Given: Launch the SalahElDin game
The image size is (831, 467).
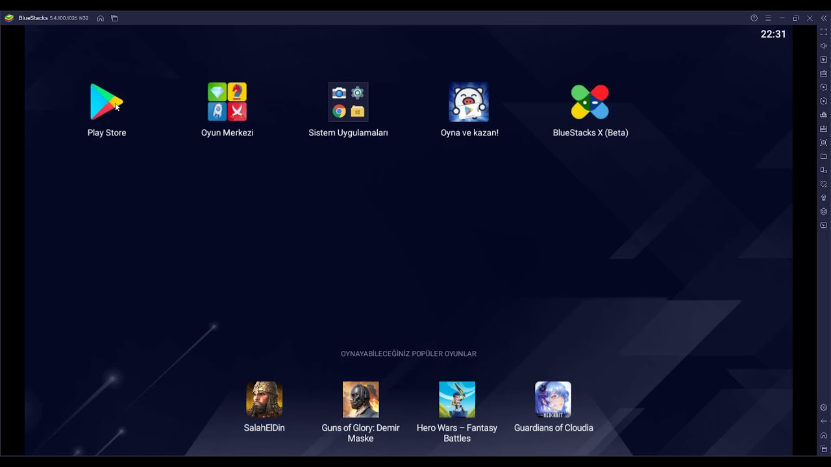Looking at the screenshot, I should point(264,400).
